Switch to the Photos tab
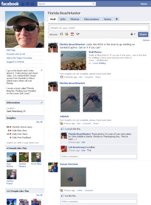Image resolution: width=151 pixels, height=205 pixels. [75, 19]
